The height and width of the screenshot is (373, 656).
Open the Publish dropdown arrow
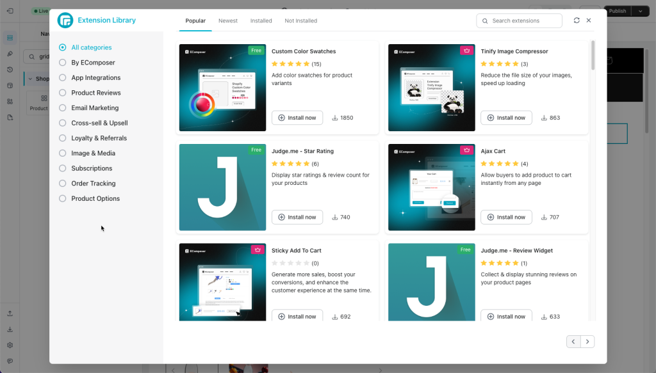point(640,11)
